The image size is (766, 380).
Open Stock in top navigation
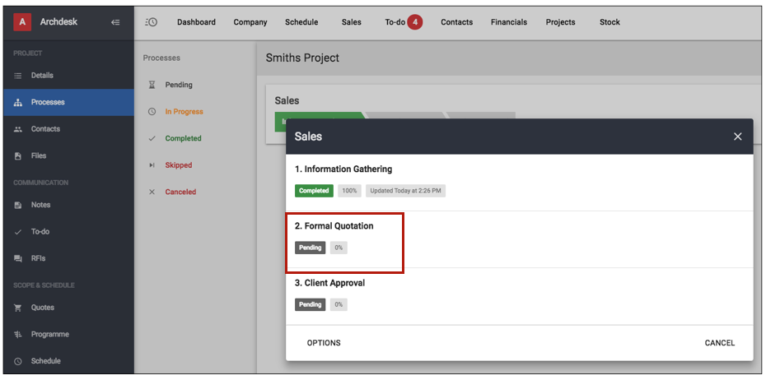(x=610, y=22)
